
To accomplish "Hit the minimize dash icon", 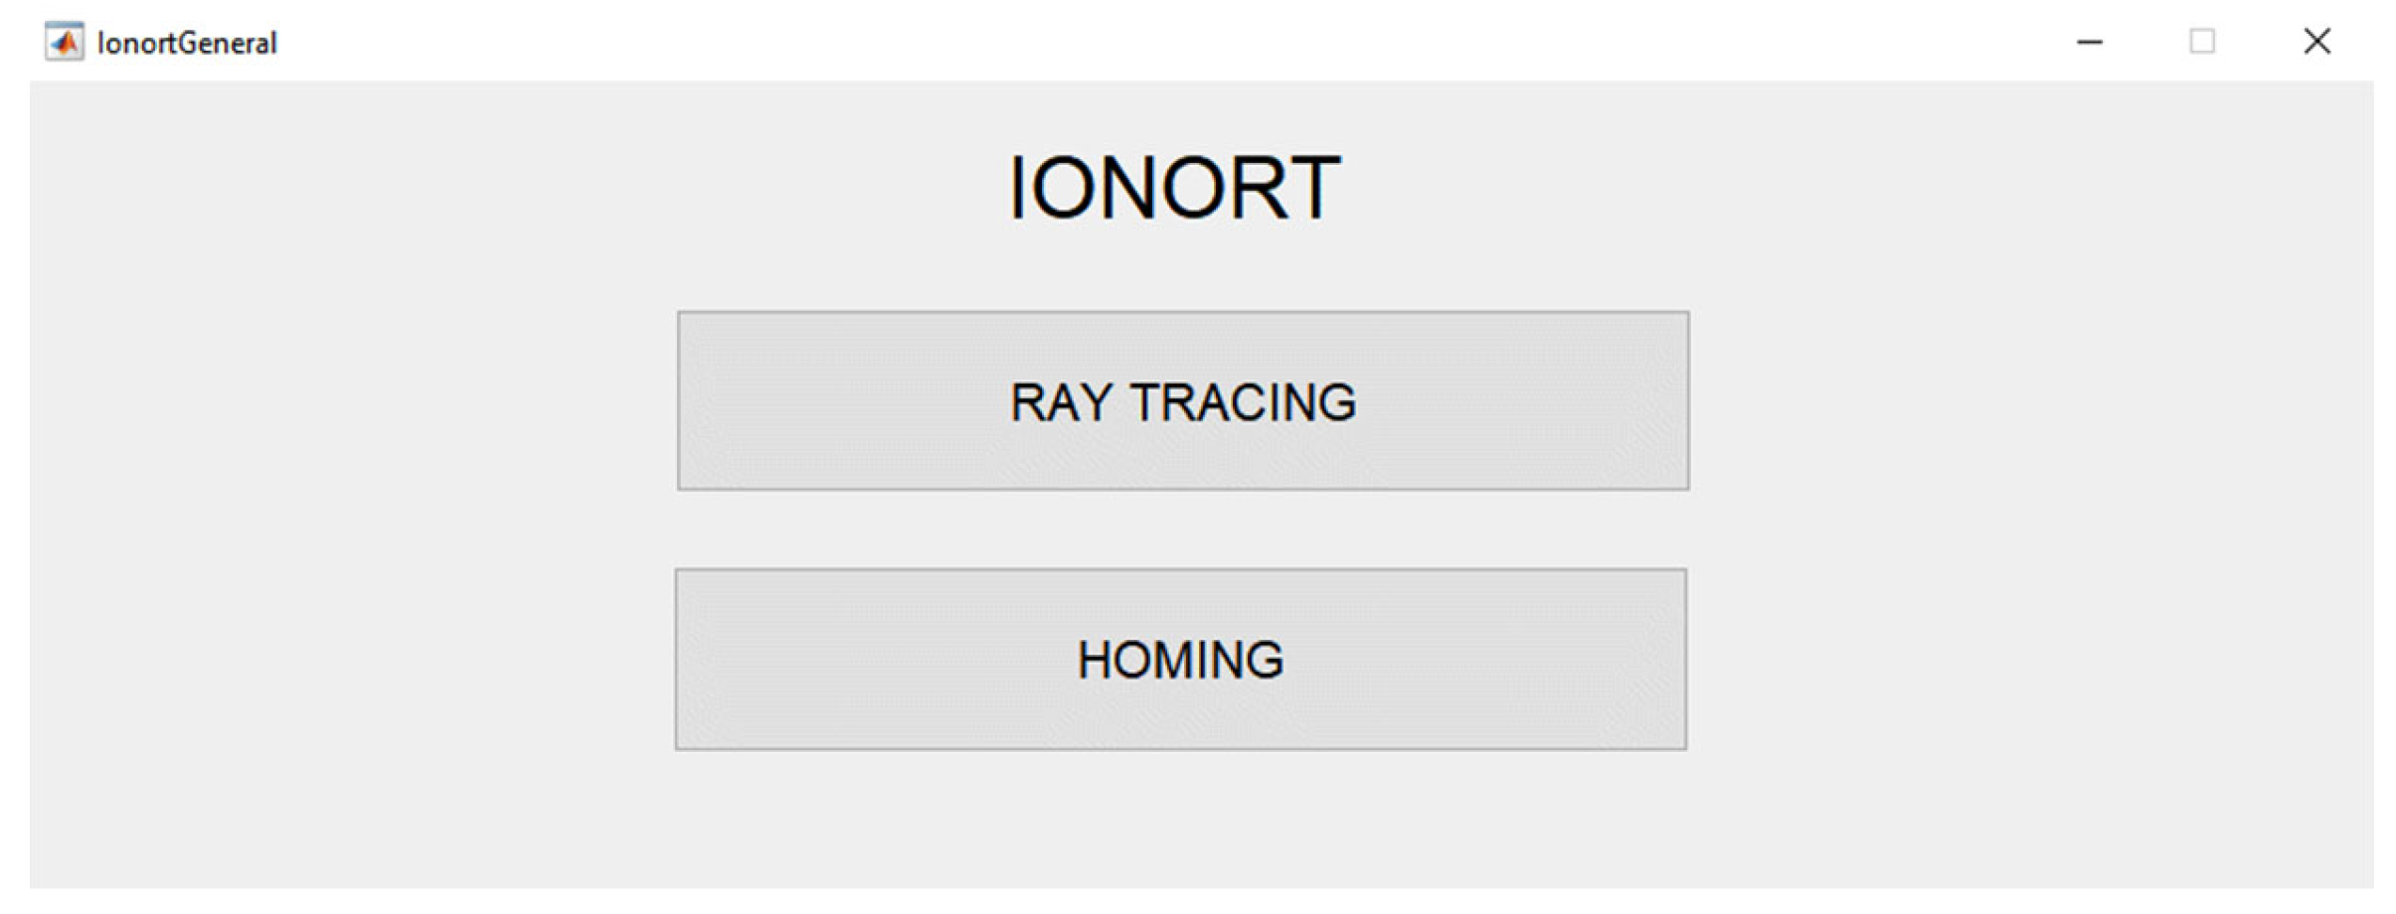I will pos(2089,42).
